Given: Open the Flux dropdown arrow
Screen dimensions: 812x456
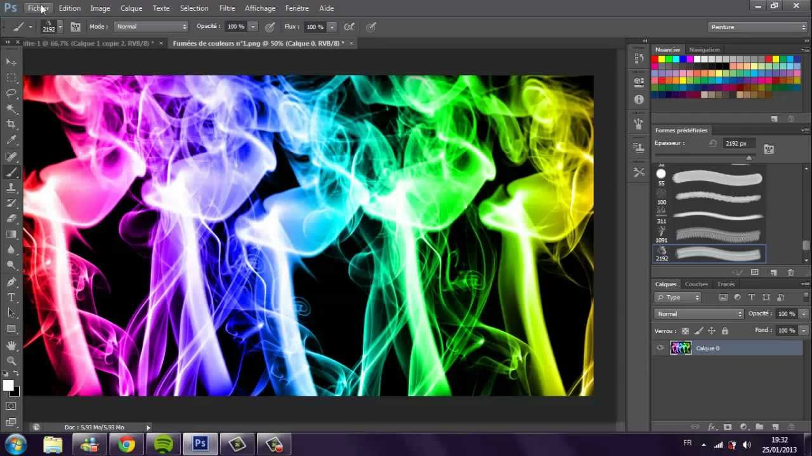Looking at the screenshot, I should 332,27.
